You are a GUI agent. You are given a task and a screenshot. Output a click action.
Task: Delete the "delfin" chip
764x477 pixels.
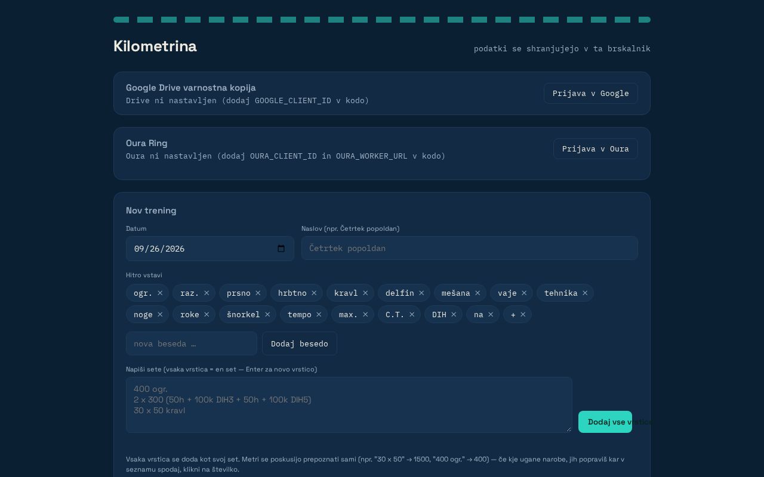pos(421,293)
